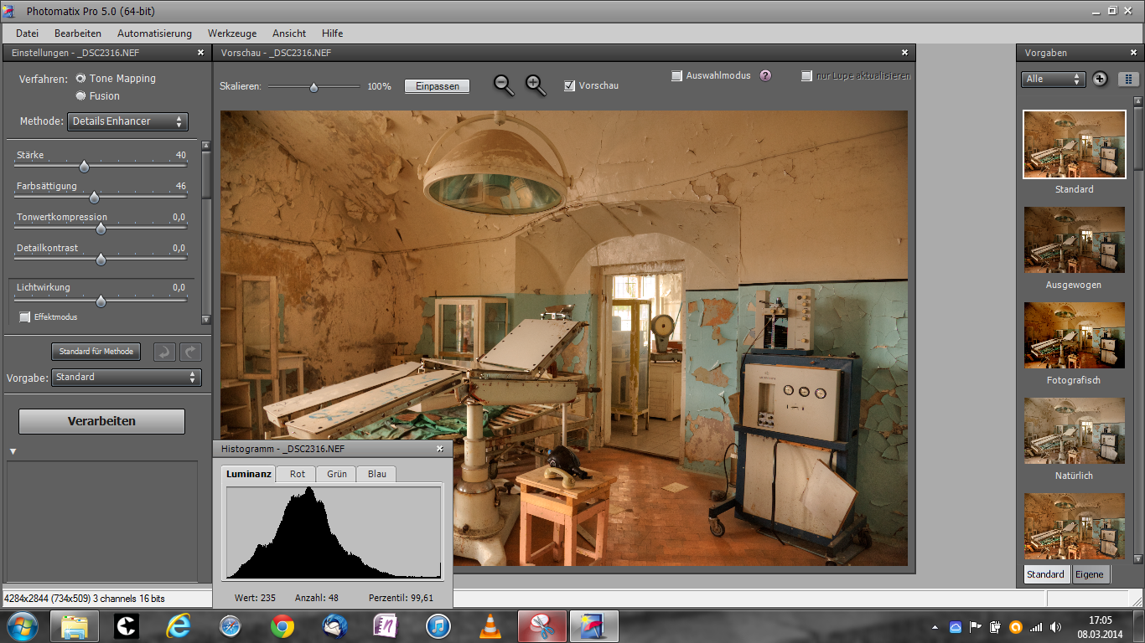Image resolution: width=1145 pixels, height=643 pixels.
Task: Close the Vorschau preview panel
Action: point(904,52)
